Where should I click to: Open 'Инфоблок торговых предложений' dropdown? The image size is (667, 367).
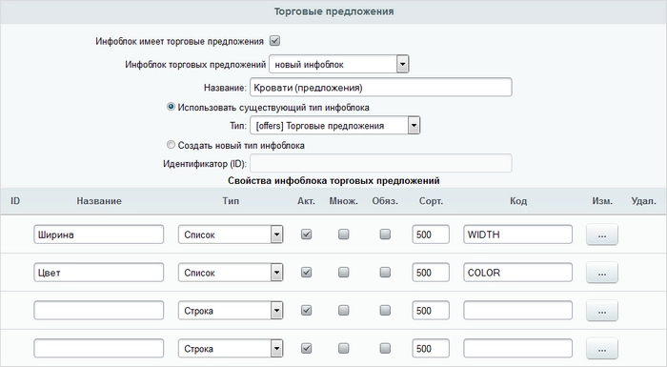click(x=339, y=64)
